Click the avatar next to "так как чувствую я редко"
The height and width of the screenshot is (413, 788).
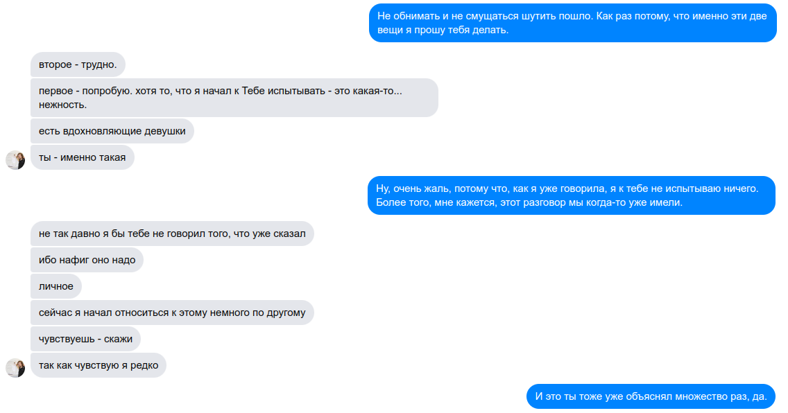[15, 368]
